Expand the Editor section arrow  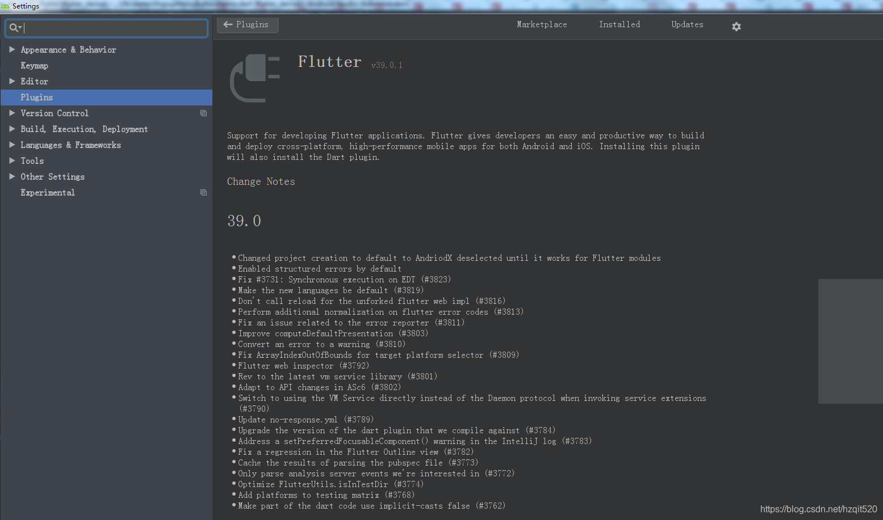pyautogui.click(x=12, y=81)
